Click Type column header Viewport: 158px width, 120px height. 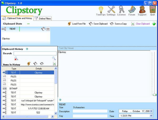[14, 68]
